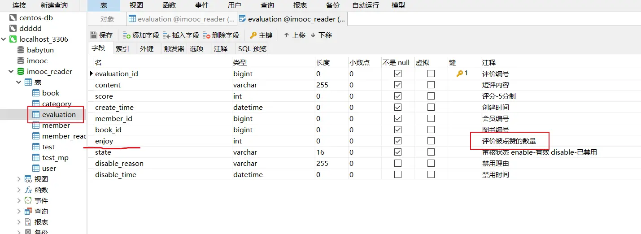Open the SQL Preview (SQL 预览) tab

coord(252,48)
